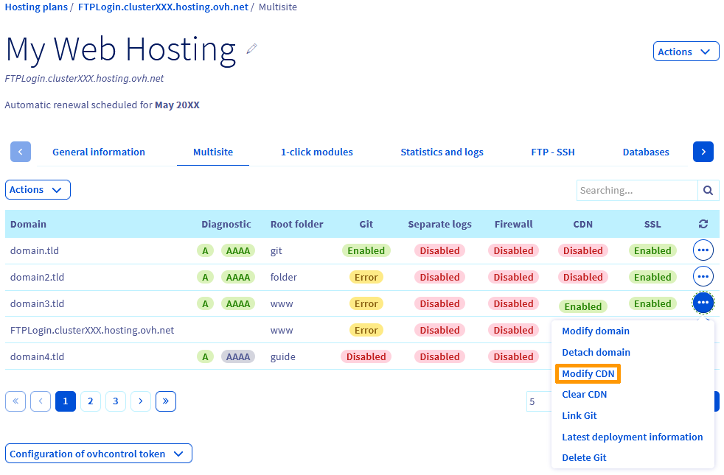Open the three-dot menu for domain2.tld
This screenshot has height=475, width=724.
703,277
